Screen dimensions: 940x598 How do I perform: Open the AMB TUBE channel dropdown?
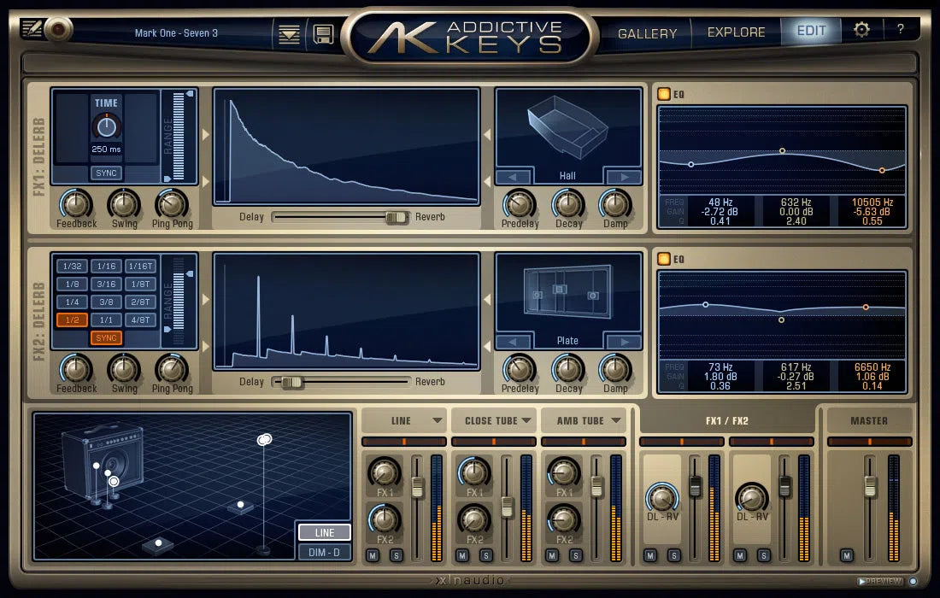coord(585,420)
